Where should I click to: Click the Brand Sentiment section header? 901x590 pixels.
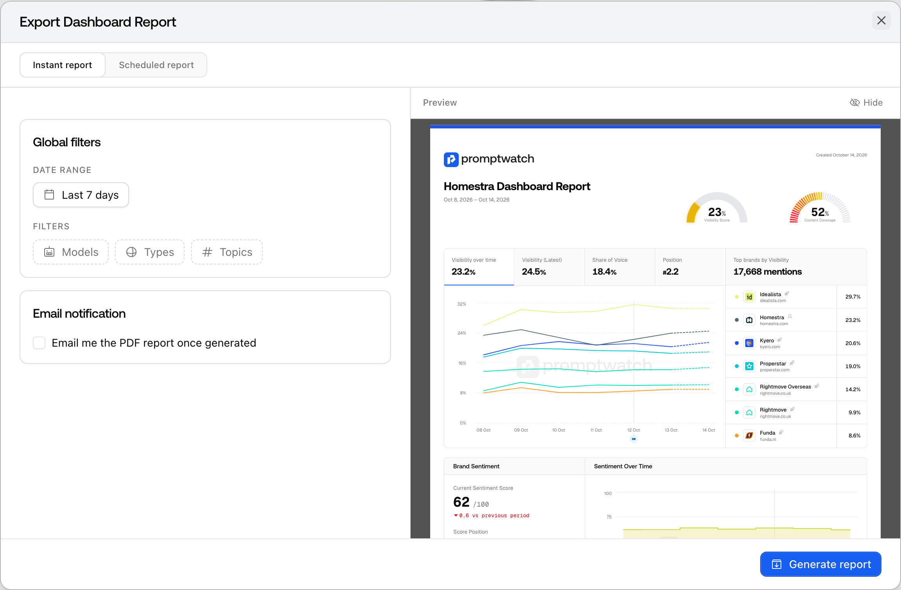[476, 466]
